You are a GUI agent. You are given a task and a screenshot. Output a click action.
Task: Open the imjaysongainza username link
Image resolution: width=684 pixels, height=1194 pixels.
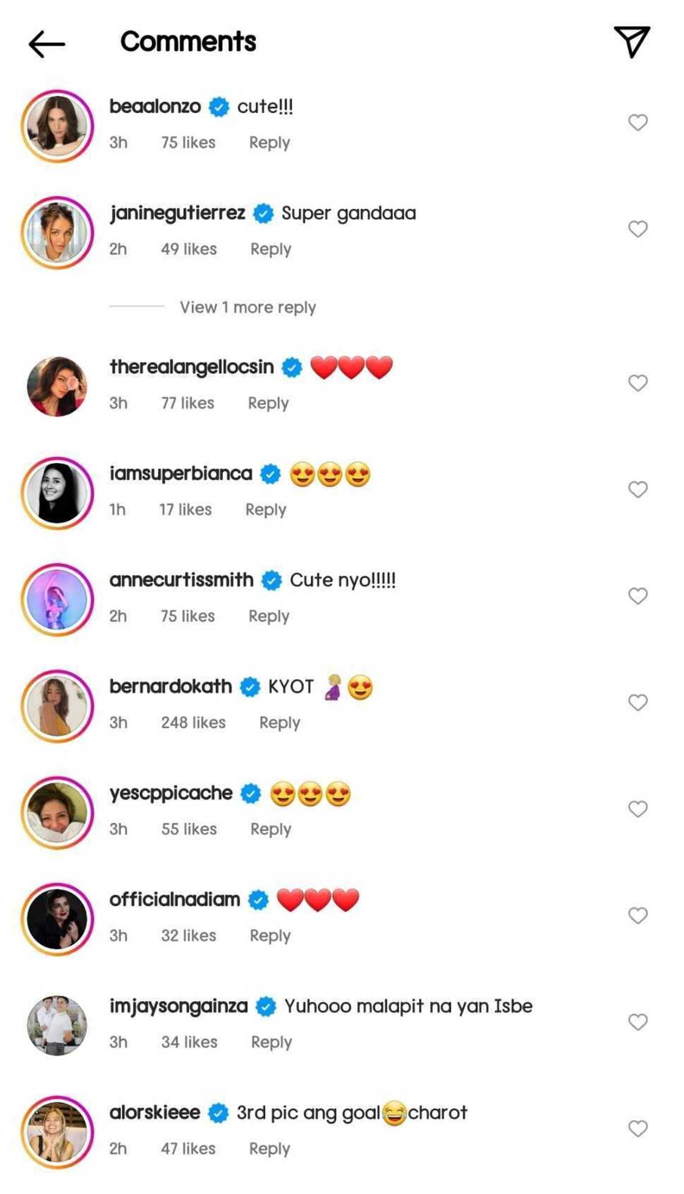178,1007
